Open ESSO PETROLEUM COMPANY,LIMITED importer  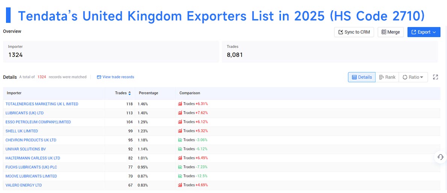coord(38,122)
